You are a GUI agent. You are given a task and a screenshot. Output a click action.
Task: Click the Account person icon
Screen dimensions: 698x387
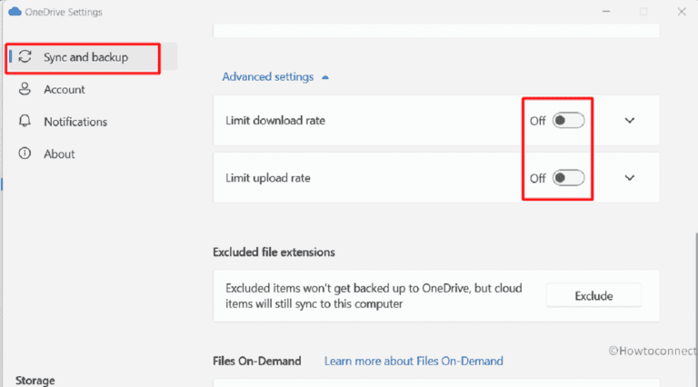click(25, 89)
